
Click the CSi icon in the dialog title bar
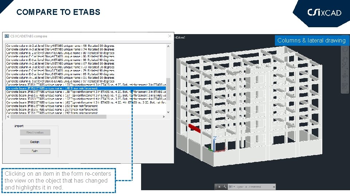[7, 36]
